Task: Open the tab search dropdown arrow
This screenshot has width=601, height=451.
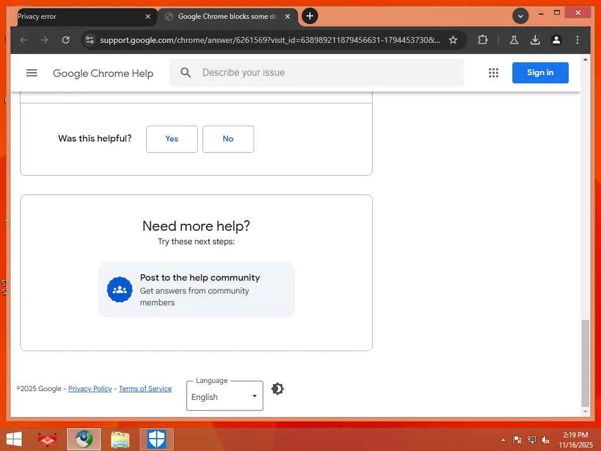Action: click(520, 16)
